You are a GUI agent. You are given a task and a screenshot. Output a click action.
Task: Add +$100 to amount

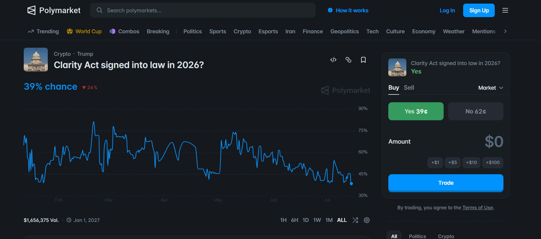pos(493,163)
